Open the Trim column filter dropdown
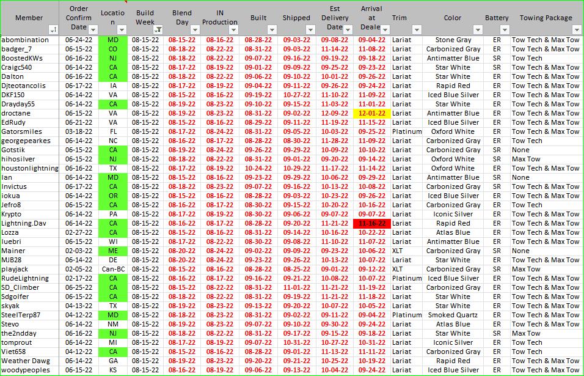 point(417,29)
